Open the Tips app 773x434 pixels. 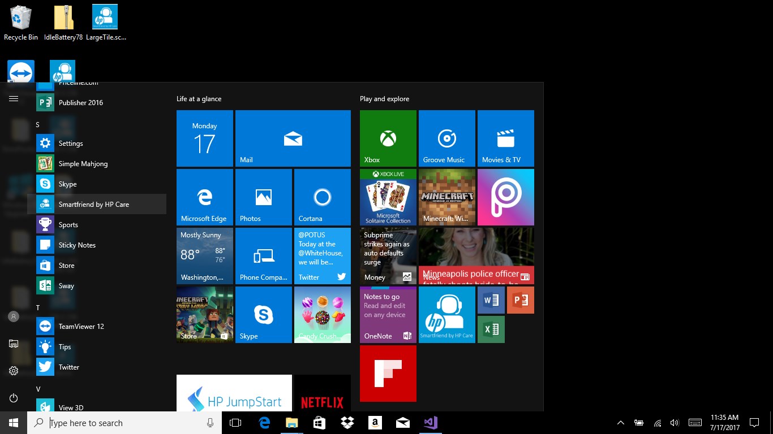[97, 347]
